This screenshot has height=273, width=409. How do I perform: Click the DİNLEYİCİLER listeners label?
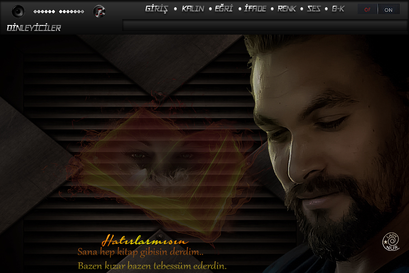[34, 28]
